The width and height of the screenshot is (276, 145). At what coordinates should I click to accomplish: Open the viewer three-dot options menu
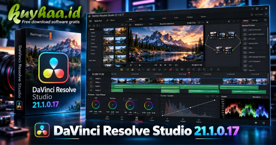[203, 23]
